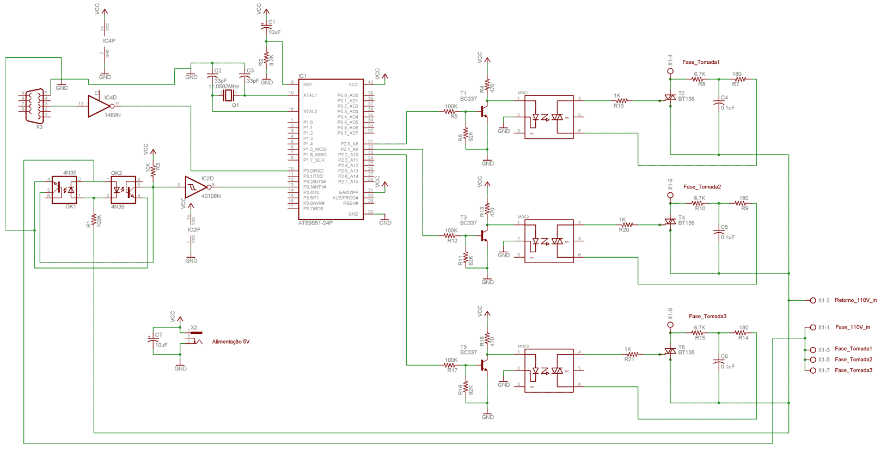
Task: Click the 'IC4P' power symbol label
Action: tap(109, 41)
